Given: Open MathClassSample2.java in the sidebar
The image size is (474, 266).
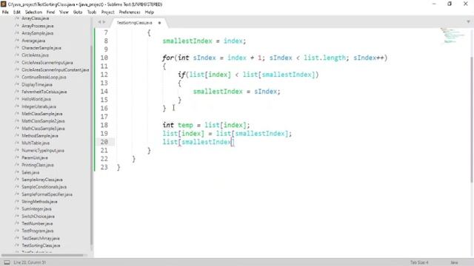Looking at the screenshot, I should click(43, 121).
